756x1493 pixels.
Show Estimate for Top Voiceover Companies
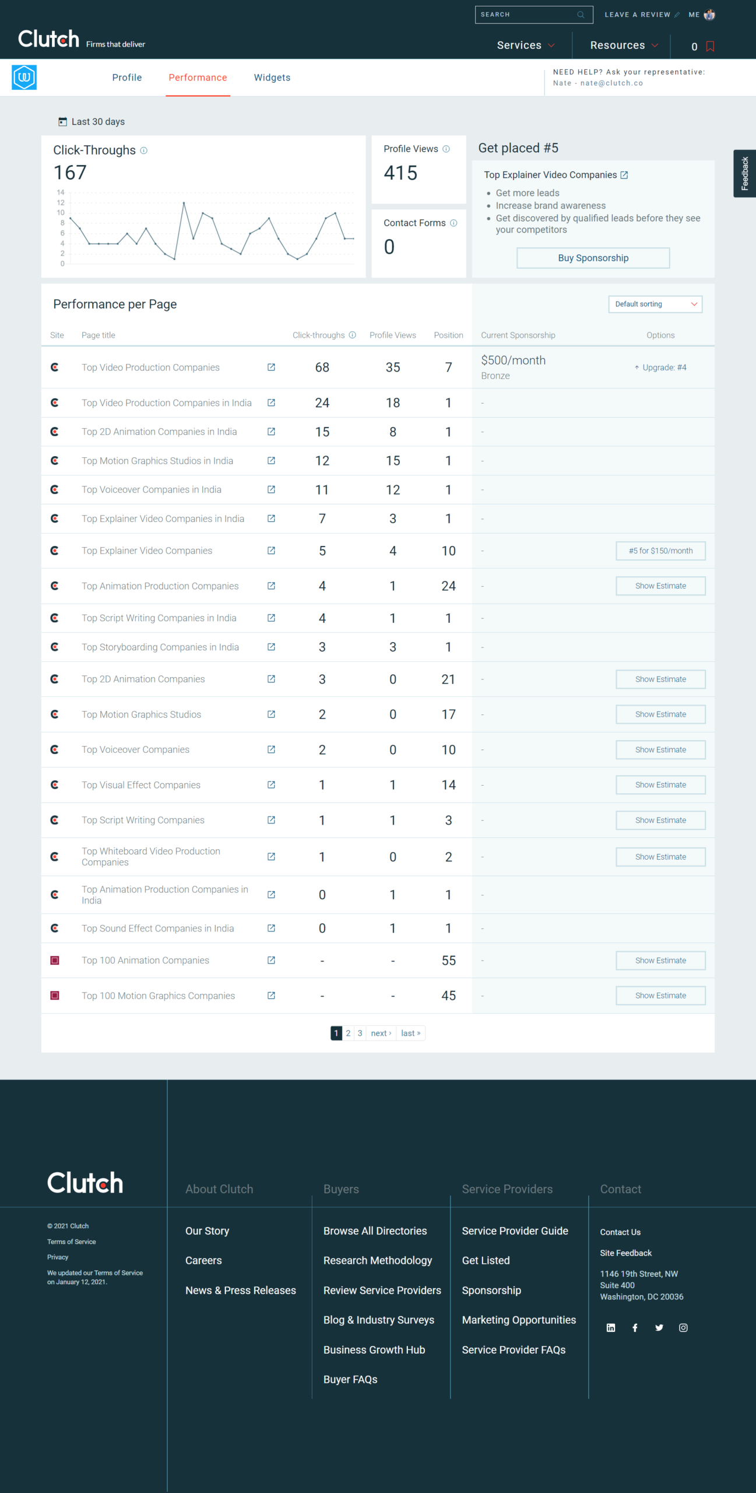(x=660, y=749)
